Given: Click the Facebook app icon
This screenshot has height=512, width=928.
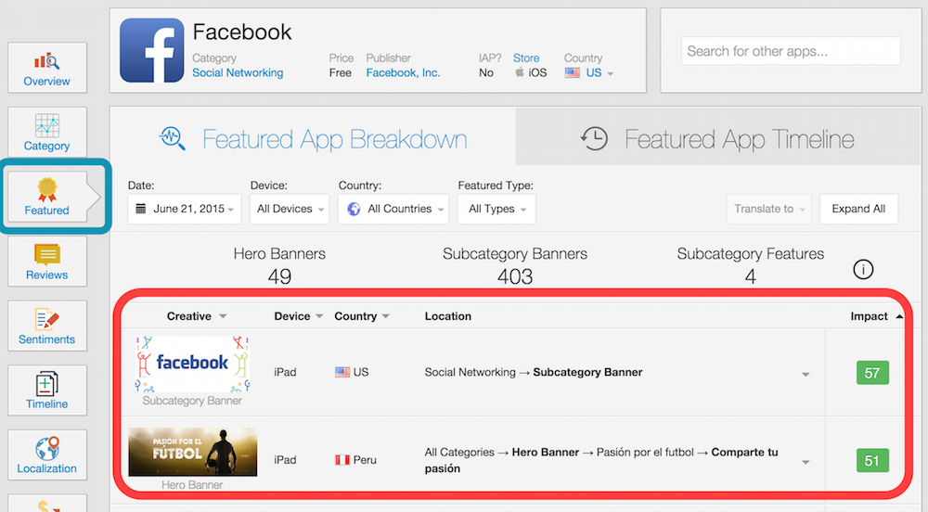Looking at the screenshot, I should [151, 50].
